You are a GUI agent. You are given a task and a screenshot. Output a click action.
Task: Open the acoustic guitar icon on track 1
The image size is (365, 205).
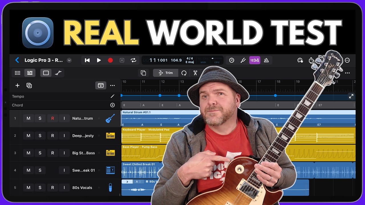(x=110, y=118)
